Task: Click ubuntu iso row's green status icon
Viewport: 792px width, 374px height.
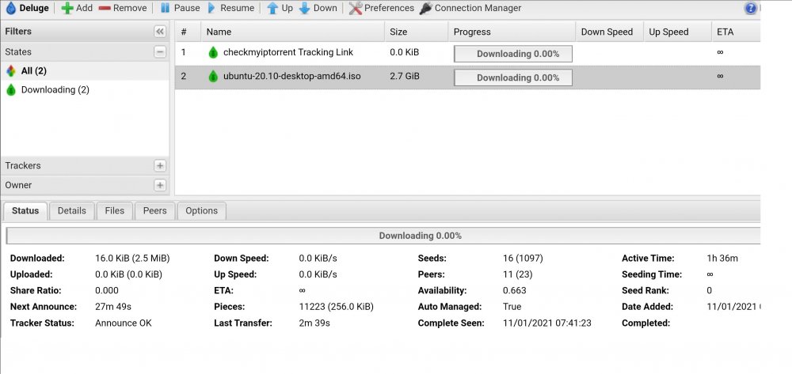Action: (x=213, y=77)
